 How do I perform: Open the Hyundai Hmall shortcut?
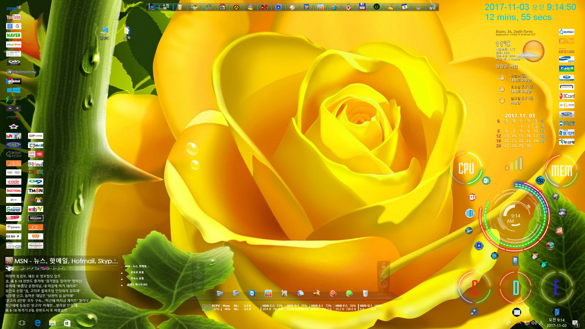pos(36,164)
